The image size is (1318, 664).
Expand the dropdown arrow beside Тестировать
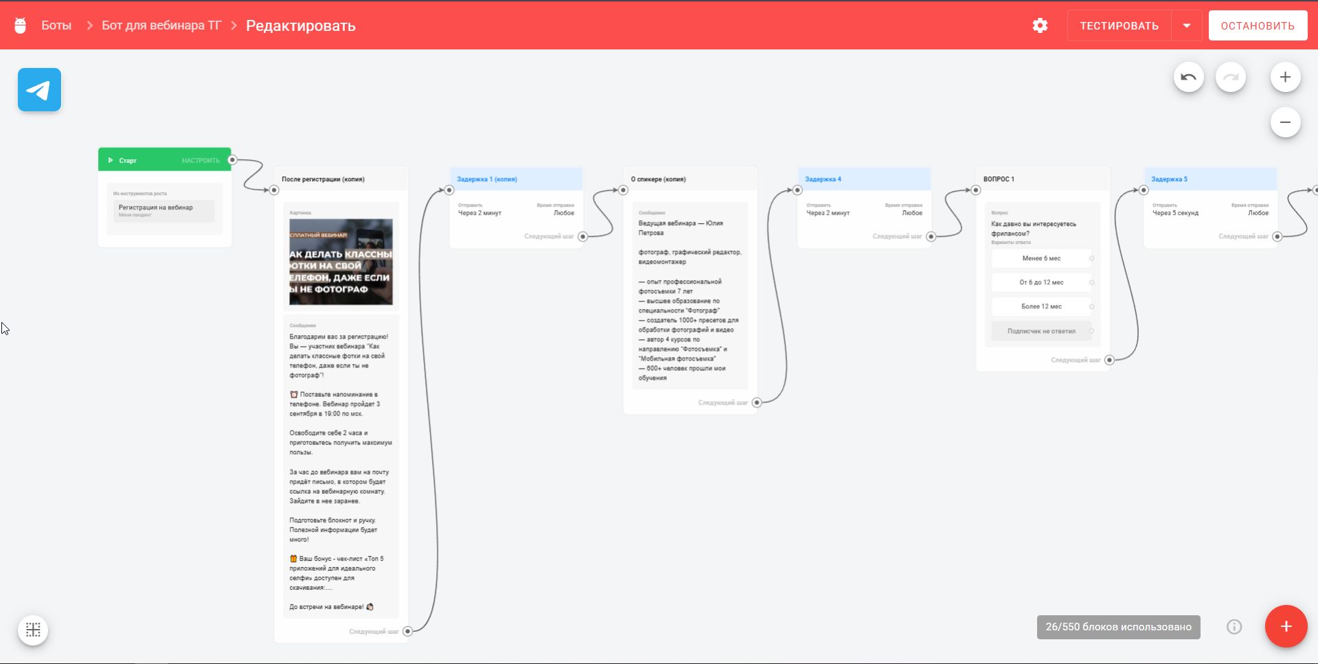(x=1187, y=25)
